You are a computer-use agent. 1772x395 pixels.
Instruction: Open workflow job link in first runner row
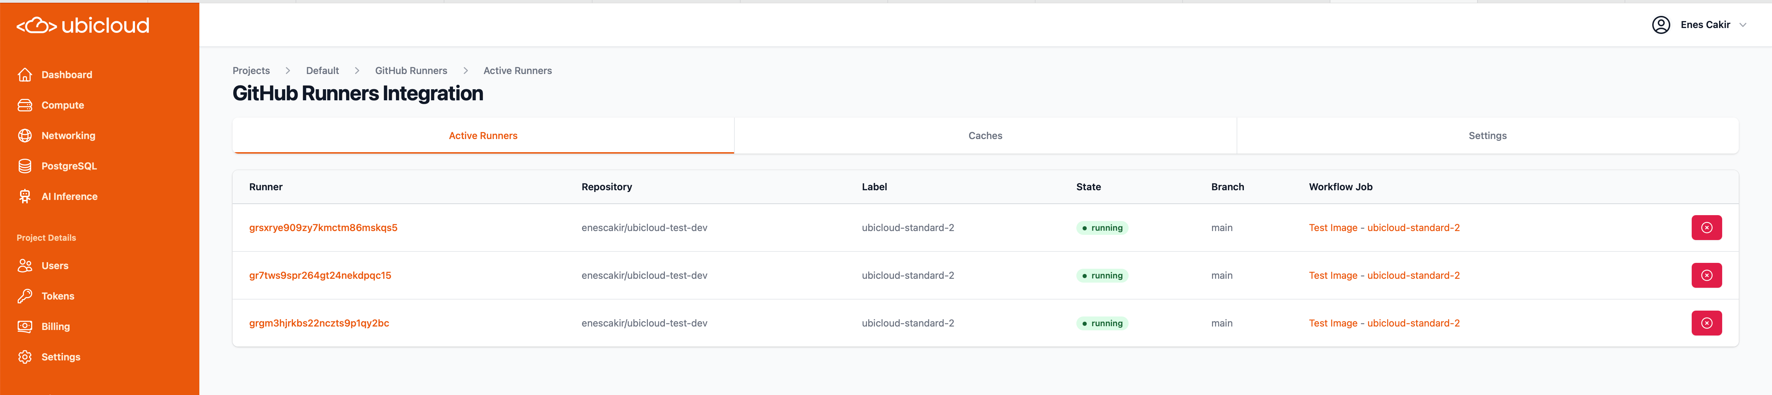[1384, 227]
